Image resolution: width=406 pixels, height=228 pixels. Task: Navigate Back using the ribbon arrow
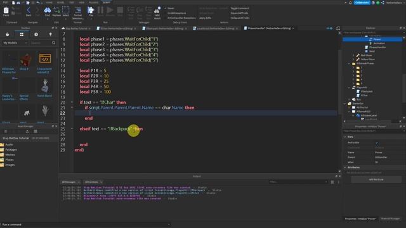[x=29, y=11]
